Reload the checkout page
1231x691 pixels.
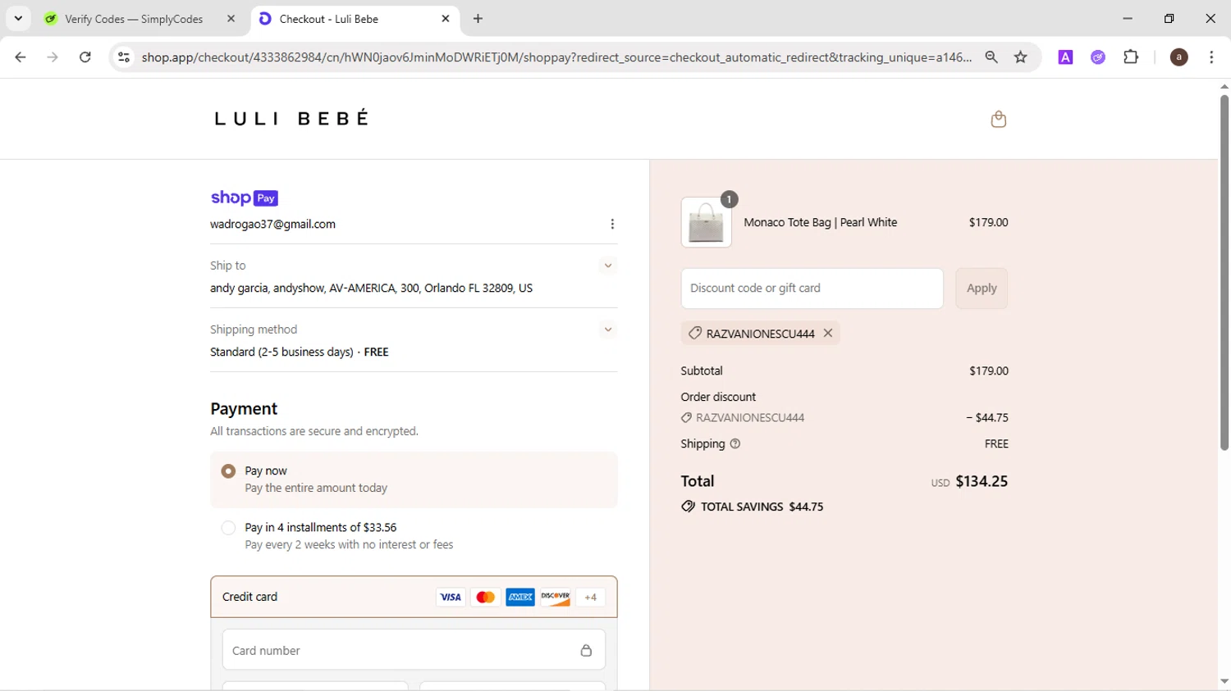[85, 57]
